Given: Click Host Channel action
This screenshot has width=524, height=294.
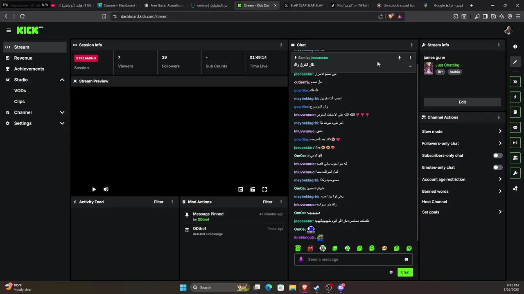Looking at the screenshot, I should pos(434,202).
